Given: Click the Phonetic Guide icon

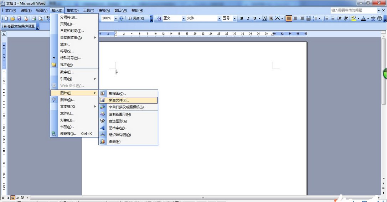Looking at the screenshot, I should tap(373, 19).
